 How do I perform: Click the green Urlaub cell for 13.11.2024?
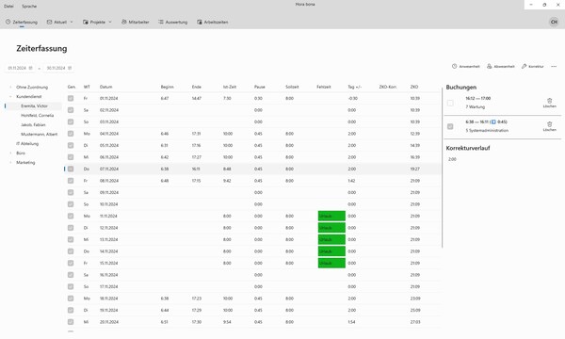(331, 239)
